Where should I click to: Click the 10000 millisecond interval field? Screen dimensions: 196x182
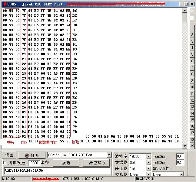click(34, 163)
